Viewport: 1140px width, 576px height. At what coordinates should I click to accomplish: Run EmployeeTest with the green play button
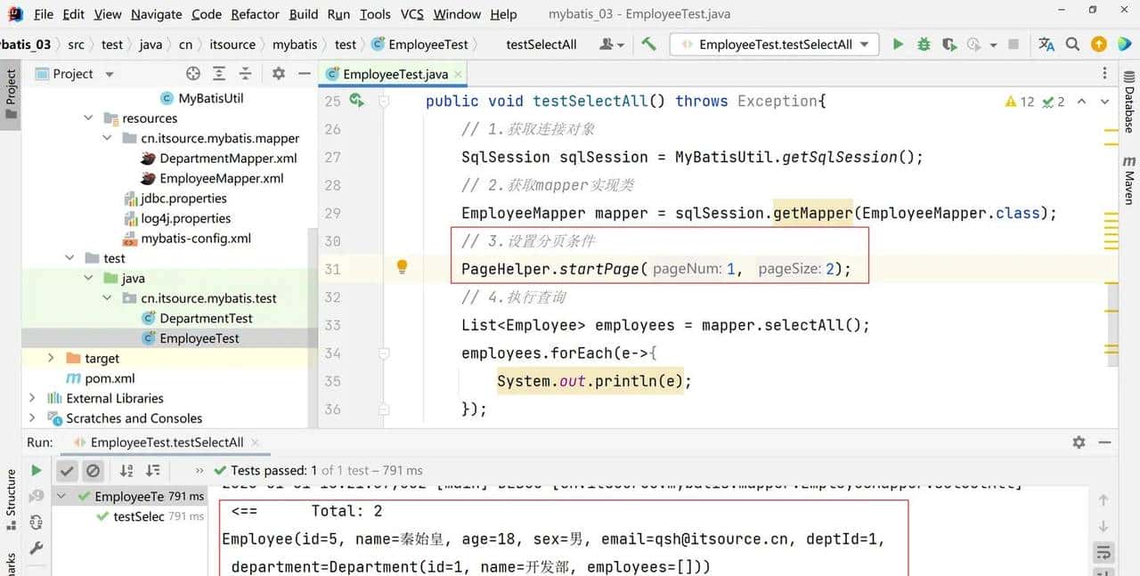(898, 45)
